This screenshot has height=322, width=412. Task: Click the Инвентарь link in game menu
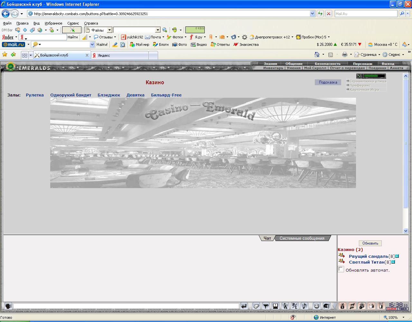point(273,68)
